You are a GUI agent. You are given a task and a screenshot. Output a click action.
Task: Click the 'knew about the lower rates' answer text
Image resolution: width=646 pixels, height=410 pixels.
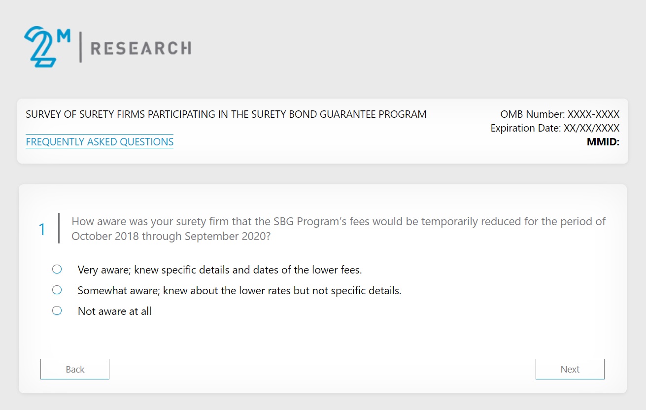tap(239, 291)
